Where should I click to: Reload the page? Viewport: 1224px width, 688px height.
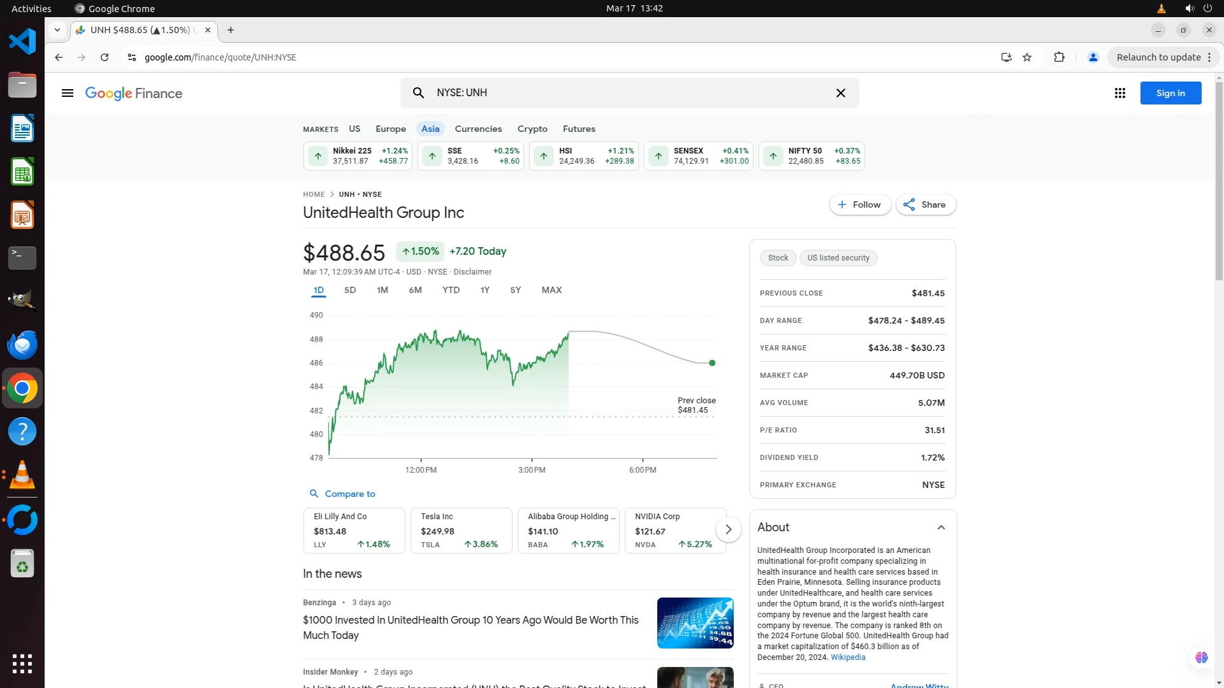[x=105, y=57]
